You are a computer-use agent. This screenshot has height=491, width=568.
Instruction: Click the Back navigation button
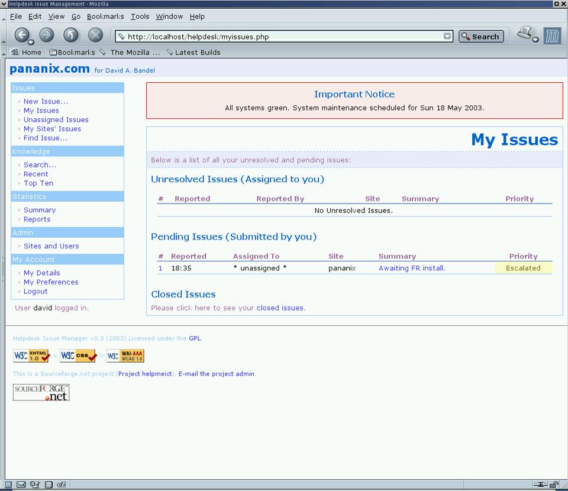(21, 35)
